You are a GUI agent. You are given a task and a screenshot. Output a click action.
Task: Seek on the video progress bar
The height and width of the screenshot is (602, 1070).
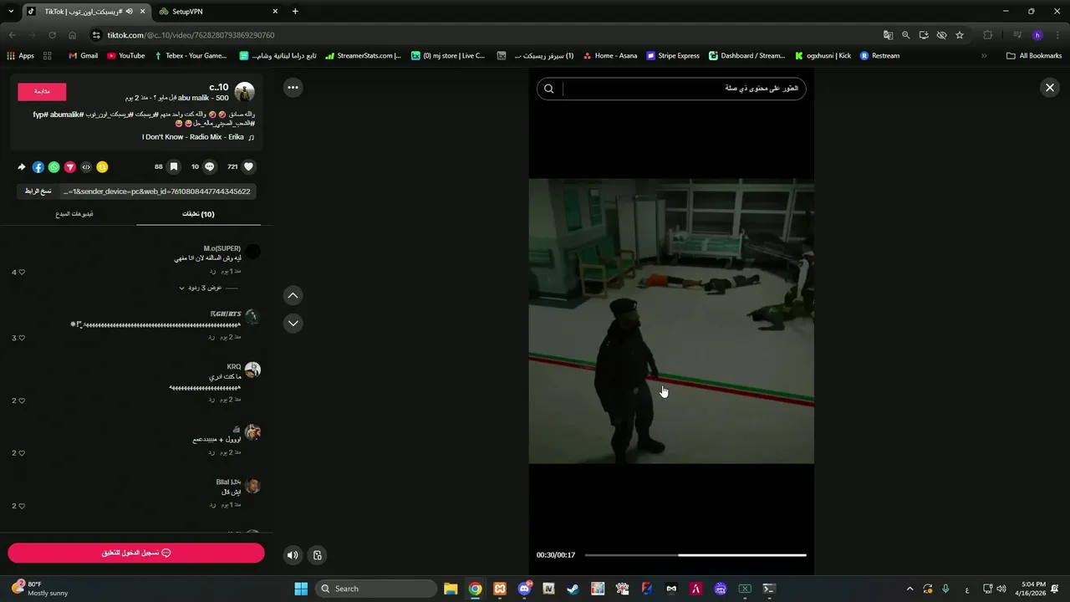pyautogui.click(x=695, y=555)
